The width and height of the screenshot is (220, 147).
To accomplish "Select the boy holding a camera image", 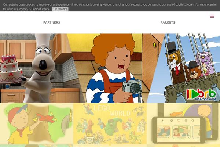I will (116, 68).
